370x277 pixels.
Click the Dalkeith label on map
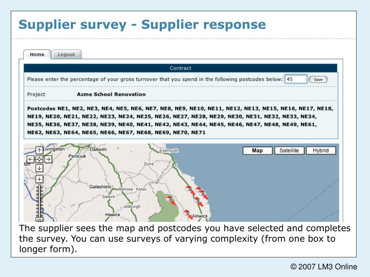(98, 149)
